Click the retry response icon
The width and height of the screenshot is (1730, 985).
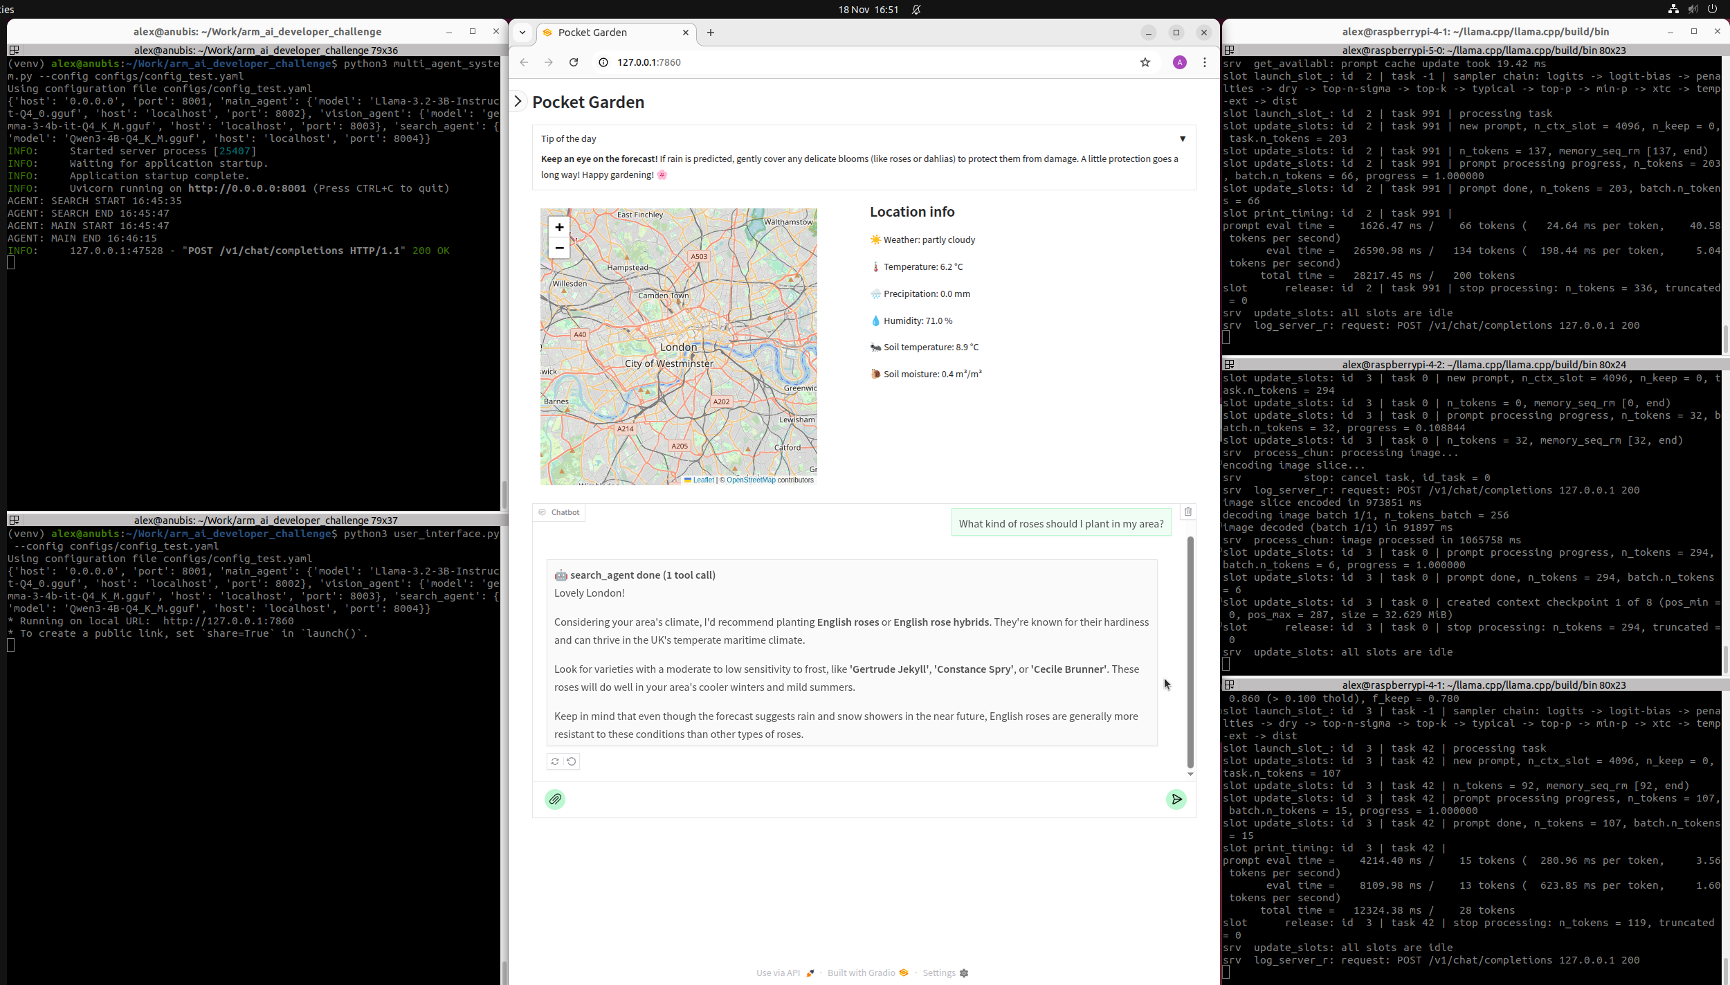click(555, 761)
